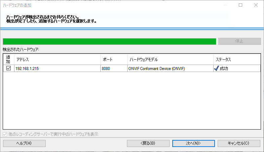Maximize the ハードウェアの追加 window
Screen dimensions: 264x152
click(240, 5)
